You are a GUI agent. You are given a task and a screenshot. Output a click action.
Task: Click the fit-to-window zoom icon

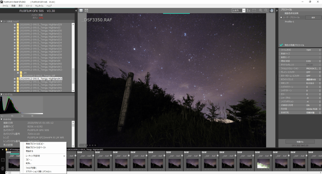[x=254, y=10]
